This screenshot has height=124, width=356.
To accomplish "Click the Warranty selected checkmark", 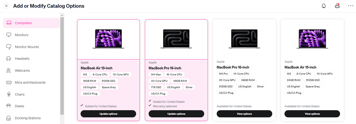I will (x=150, y=105).
